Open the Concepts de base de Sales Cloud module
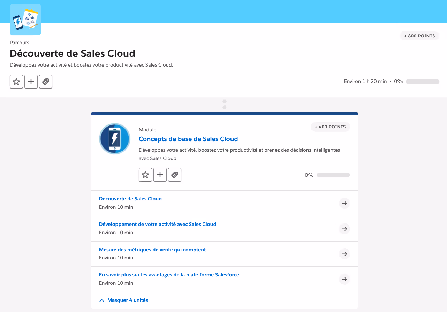 click(188, 139)
